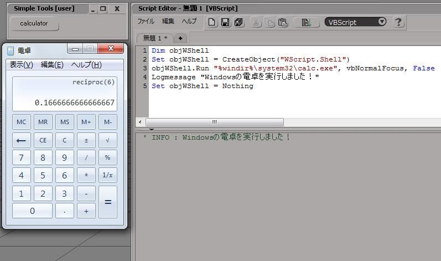
Task: Click the calculator button in Simple Tools
Action: click(x=34, y=23)
